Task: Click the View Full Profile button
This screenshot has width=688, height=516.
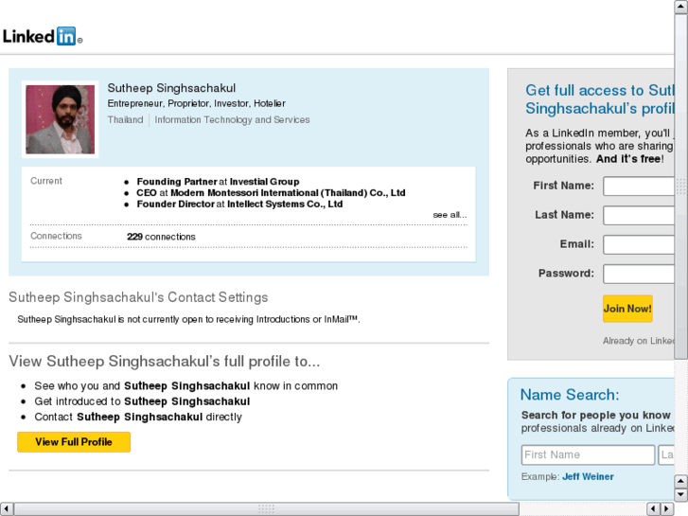Action: coord(74,442)
